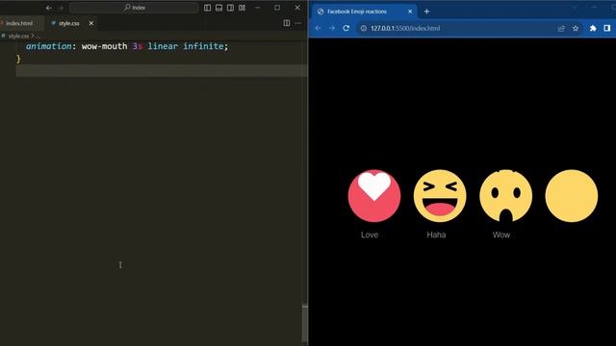
Task: Minimize the VS Code window
Action: pyautogui.click(x=258, y=8)
